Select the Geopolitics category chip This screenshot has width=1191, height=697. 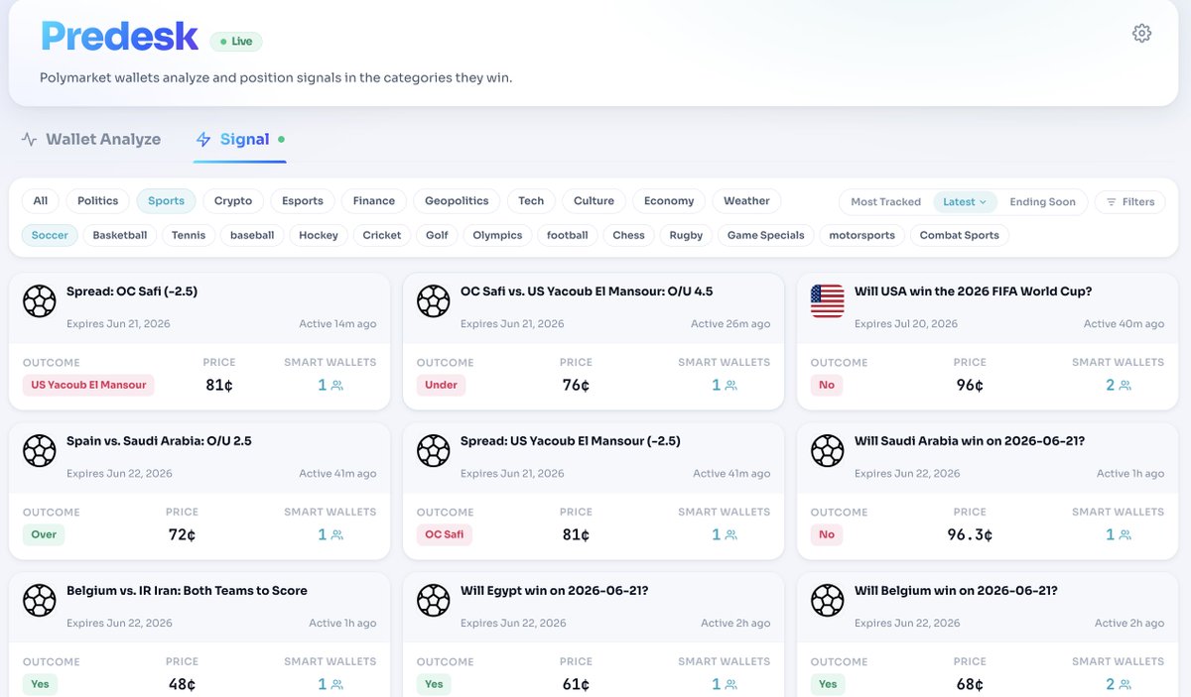click(457, 201)
